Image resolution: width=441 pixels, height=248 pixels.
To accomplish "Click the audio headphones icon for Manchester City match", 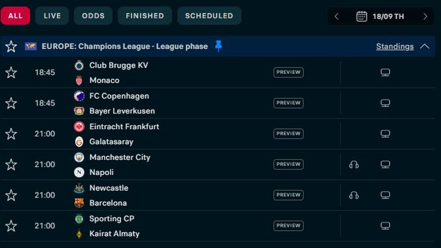I will (x=354, y=164).
